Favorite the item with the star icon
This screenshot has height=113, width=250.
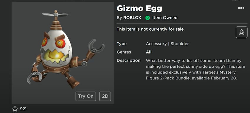coord(15,109)
